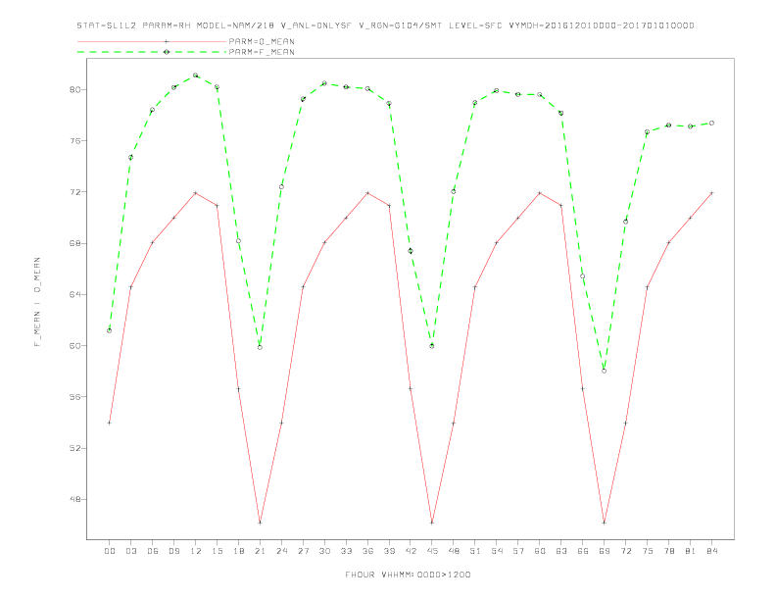
Task: Click y-axis tick label 64
Action: coord(75,294)
